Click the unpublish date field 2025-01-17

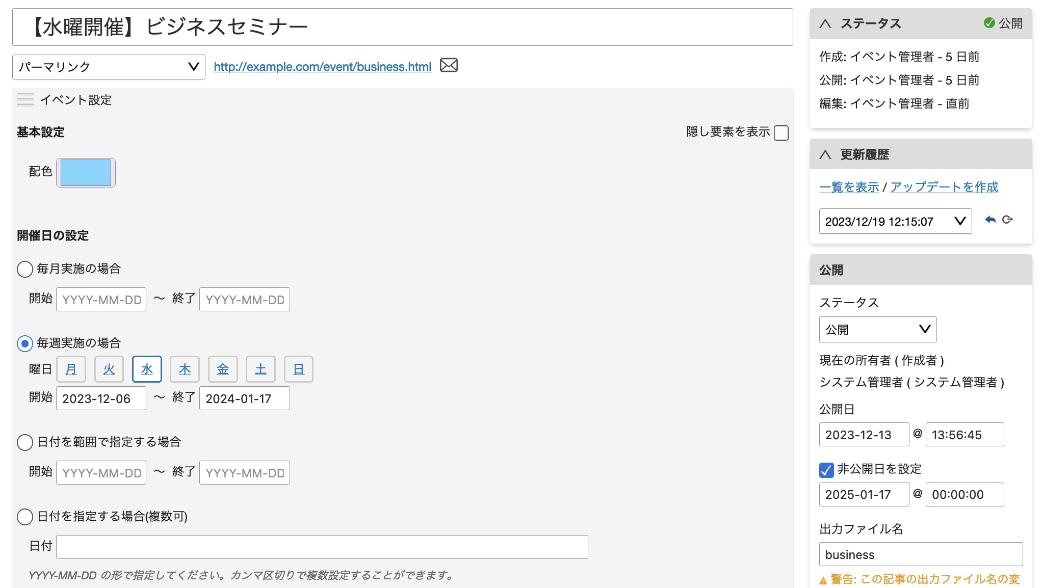click(x=864, y=494)
